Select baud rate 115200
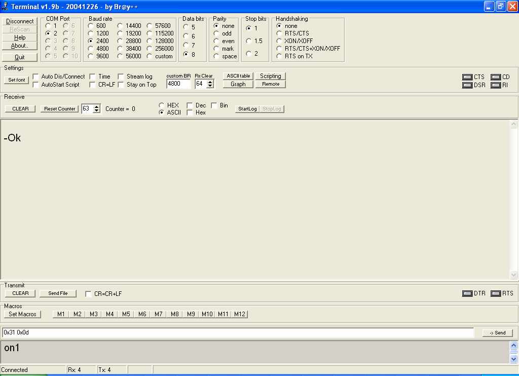519x376 pixels. click(150, 33)
